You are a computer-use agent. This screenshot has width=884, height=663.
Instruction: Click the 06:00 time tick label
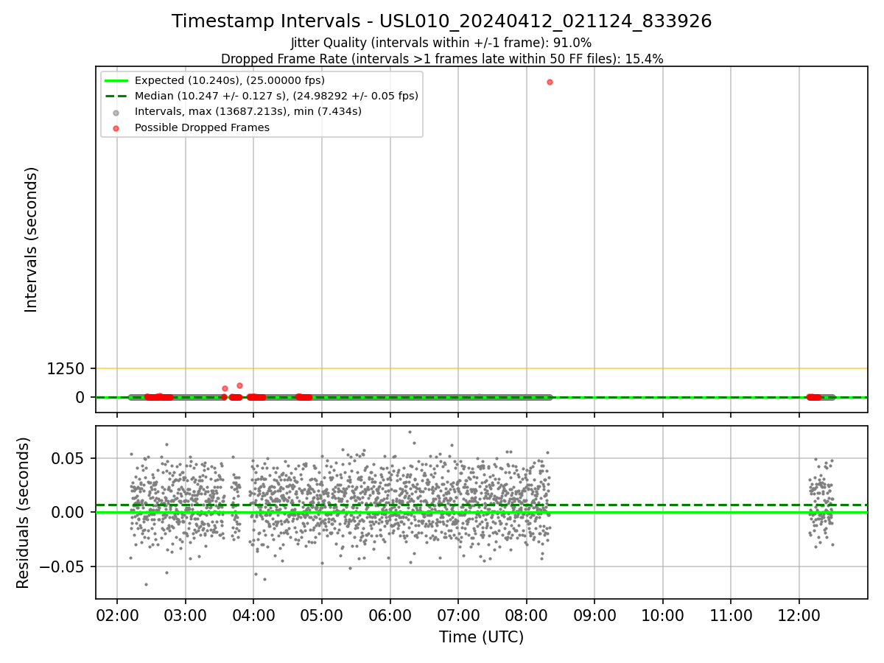point(390,614)
